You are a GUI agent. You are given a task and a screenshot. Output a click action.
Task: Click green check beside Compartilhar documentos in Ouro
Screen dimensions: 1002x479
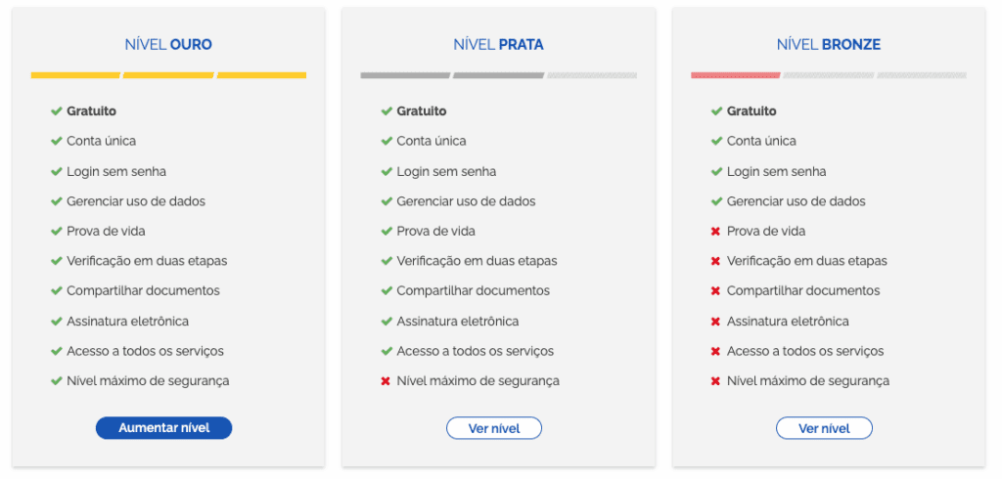(x=56, y=290)
